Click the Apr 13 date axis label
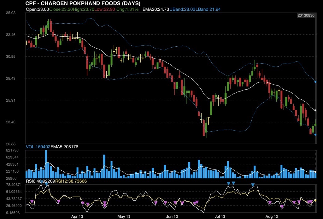The image size is (323, 219). click(77, 216)
